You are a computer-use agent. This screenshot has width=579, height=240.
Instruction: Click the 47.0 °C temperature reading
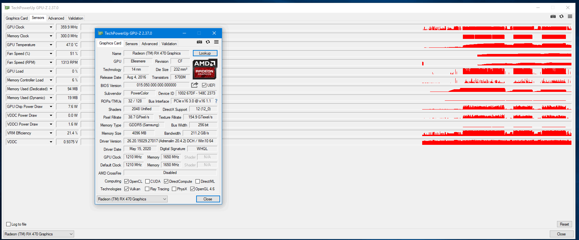[67, 45]
